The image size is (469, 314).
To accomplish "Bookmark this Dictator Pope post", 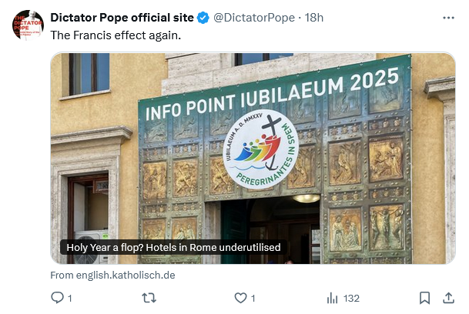I will click(424, 298).
